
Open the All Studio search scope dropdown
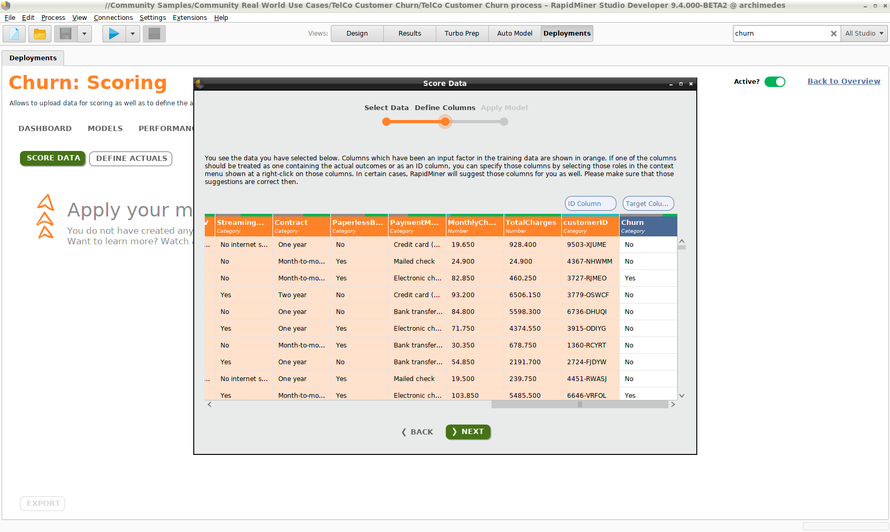(864, 34)
